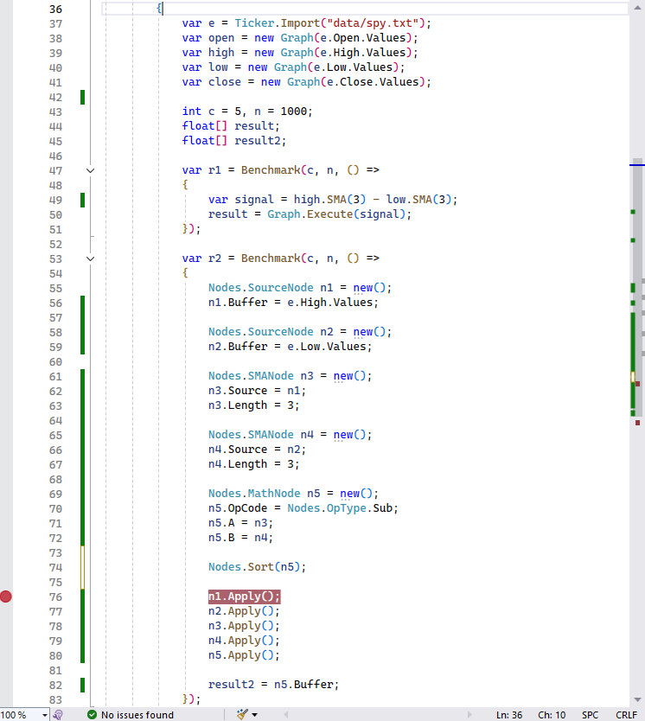Click the vertical scrollbar thumb

coord(637,285)
